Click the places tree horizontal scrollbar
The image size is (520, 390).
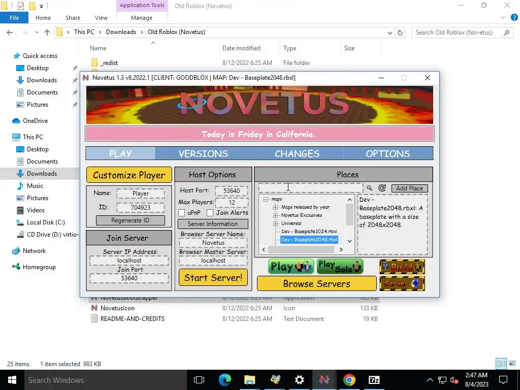(302, 249)
